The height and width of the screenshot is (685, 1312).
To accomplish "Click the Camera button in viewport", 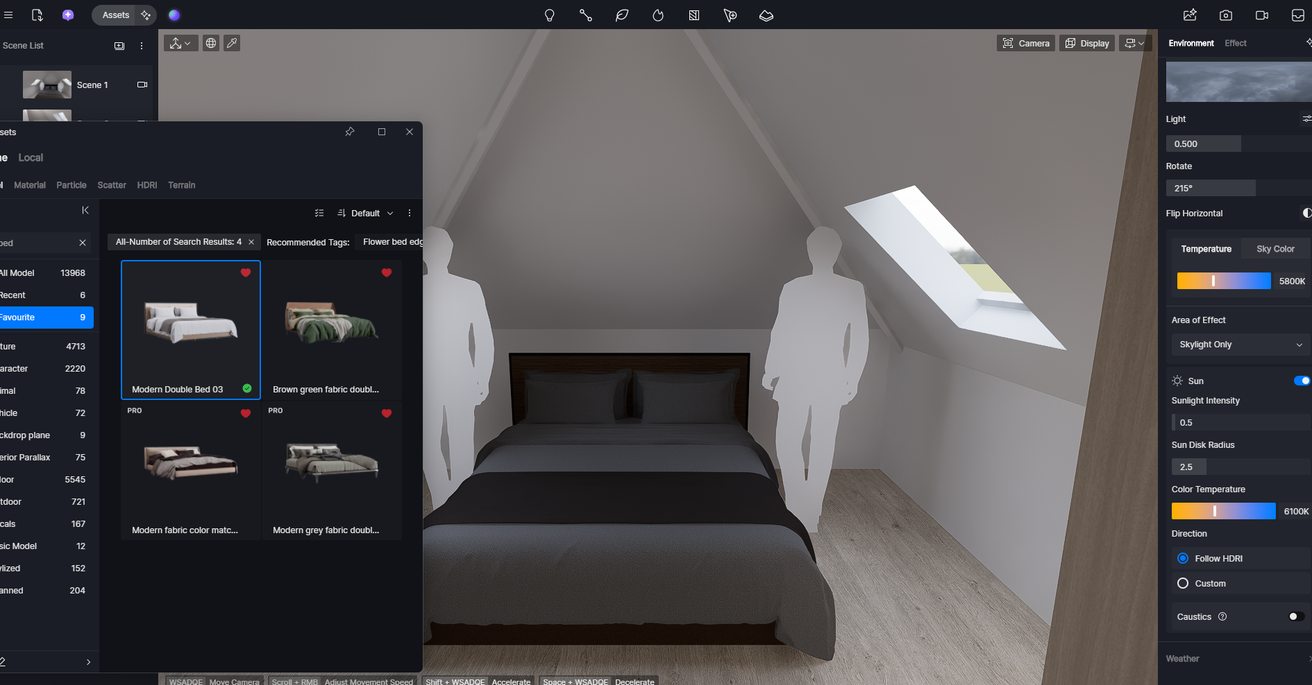I will (1026, 43).
